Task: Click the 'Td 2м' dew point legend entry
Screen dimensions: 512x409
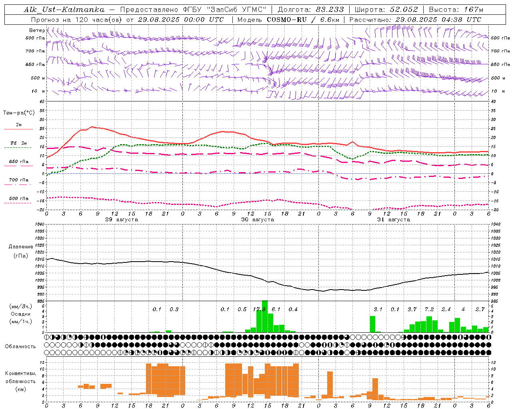Action: click(18, 143)
